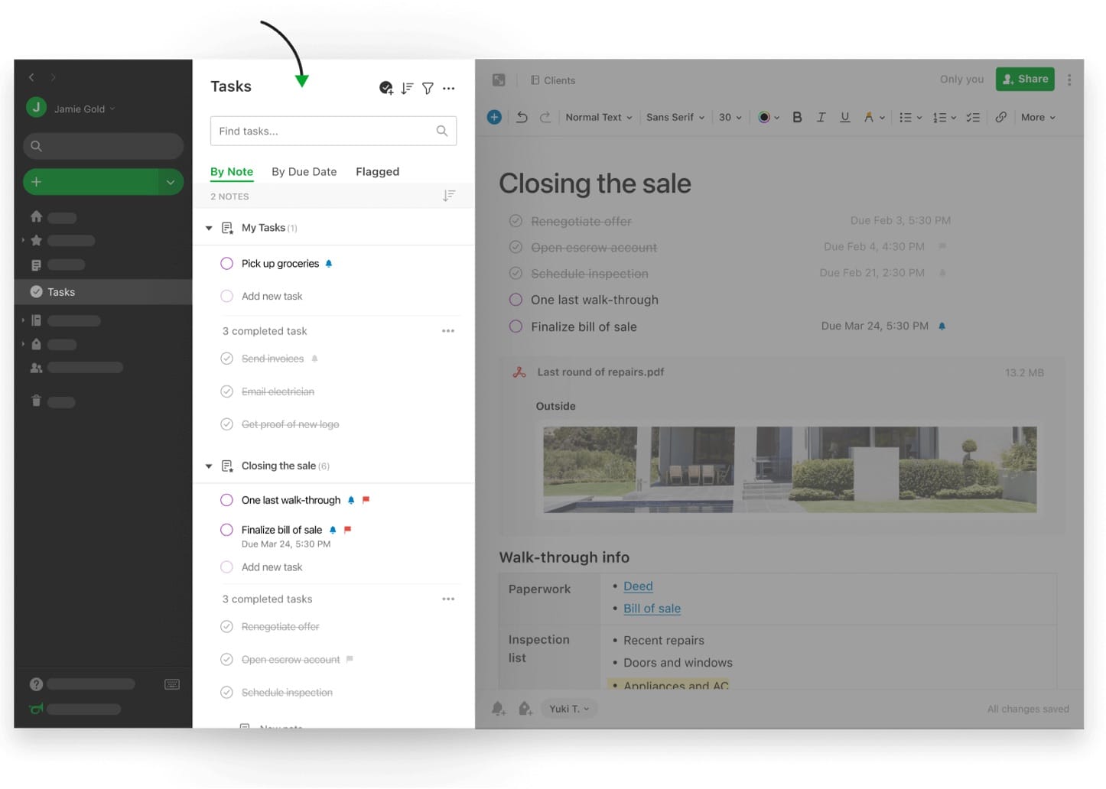Open the Sans Serif font dropdown
This screenshot has width=1106, height=789.
pos(675,117)
